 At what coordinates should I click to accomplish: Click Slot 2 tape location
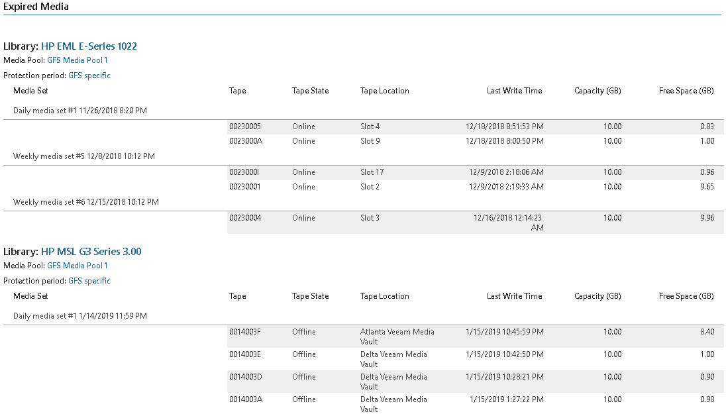[x=370, y=187]
